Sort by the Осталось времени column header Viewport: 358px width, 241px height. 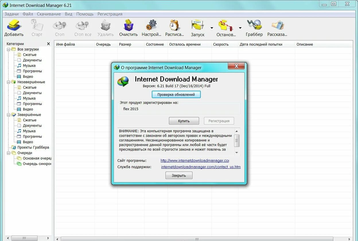pos(189,44)
